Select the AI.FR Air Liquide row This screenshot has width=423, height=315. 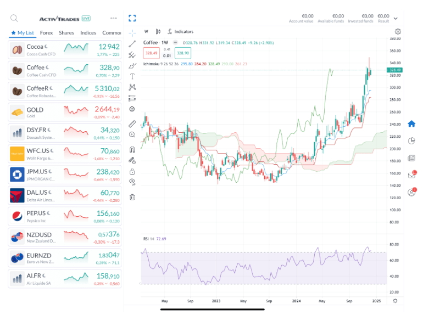tap(65, 279)
